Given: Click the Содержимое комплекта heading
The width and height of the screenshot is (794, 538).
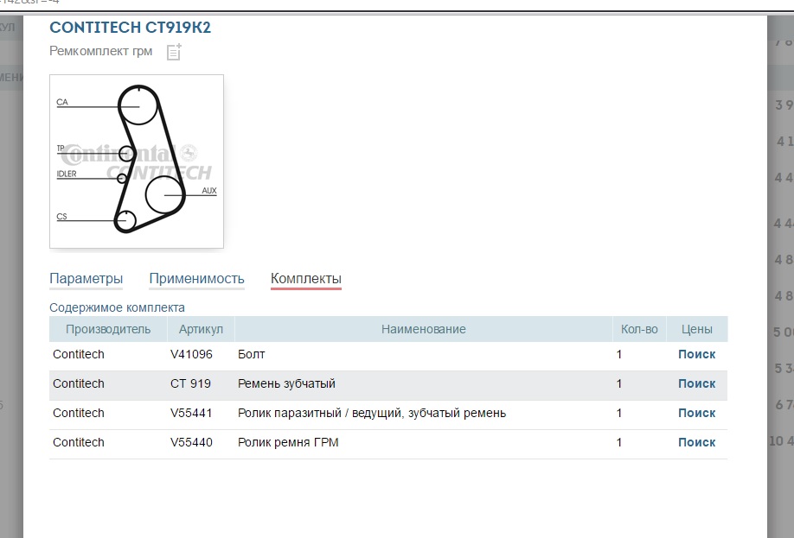Looking at the screenshot, I should (117, 307).
